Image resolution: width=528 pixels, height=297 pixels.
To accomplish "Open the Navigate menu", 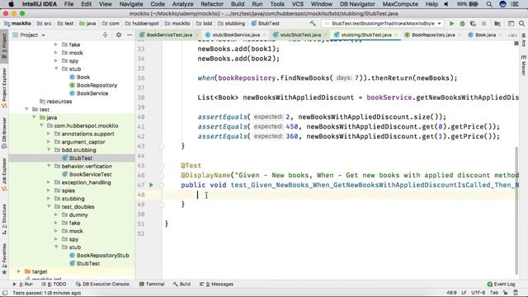I will (x=131, y=4).
